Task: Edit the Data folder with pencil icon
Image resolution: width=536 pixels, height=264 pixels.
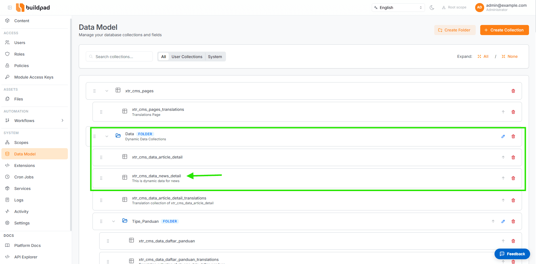Action: [503, 136]
